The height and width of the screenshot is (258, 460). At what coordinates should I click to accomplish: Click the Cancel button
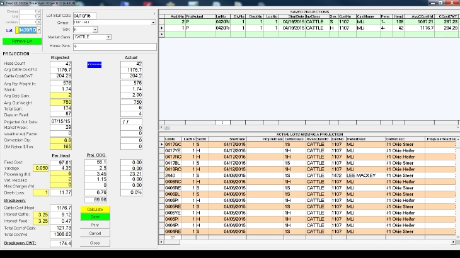point(95,233)
